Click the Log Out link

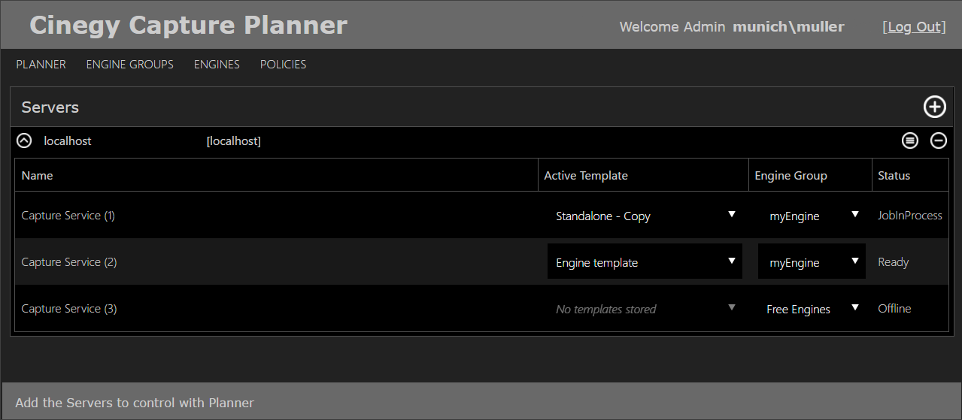[914, 27]
